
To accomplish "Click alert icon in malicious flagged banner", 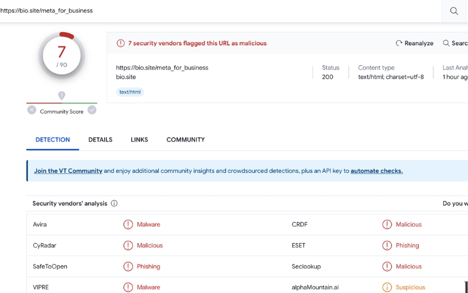I will click(121, 43).
